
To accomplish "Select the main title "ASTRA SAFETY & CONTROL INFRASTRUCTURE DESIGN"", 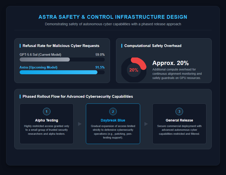I will pos(113,17).
